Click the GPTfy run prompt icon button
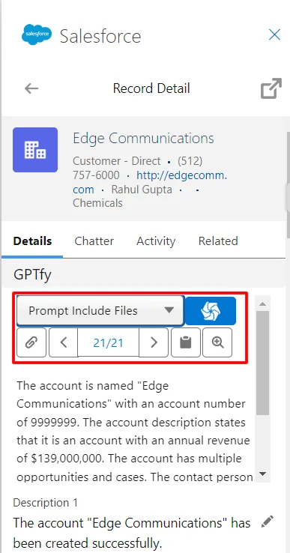290x553 pixels. pos(211,311)
